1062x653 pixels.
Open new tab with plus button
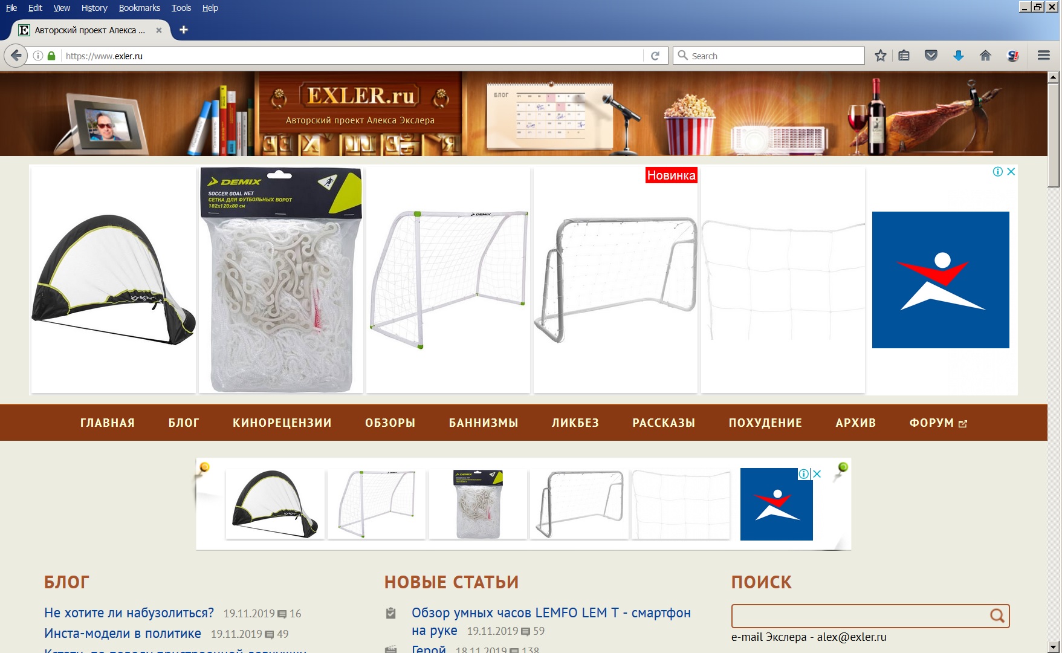click(x=184, y=30)
